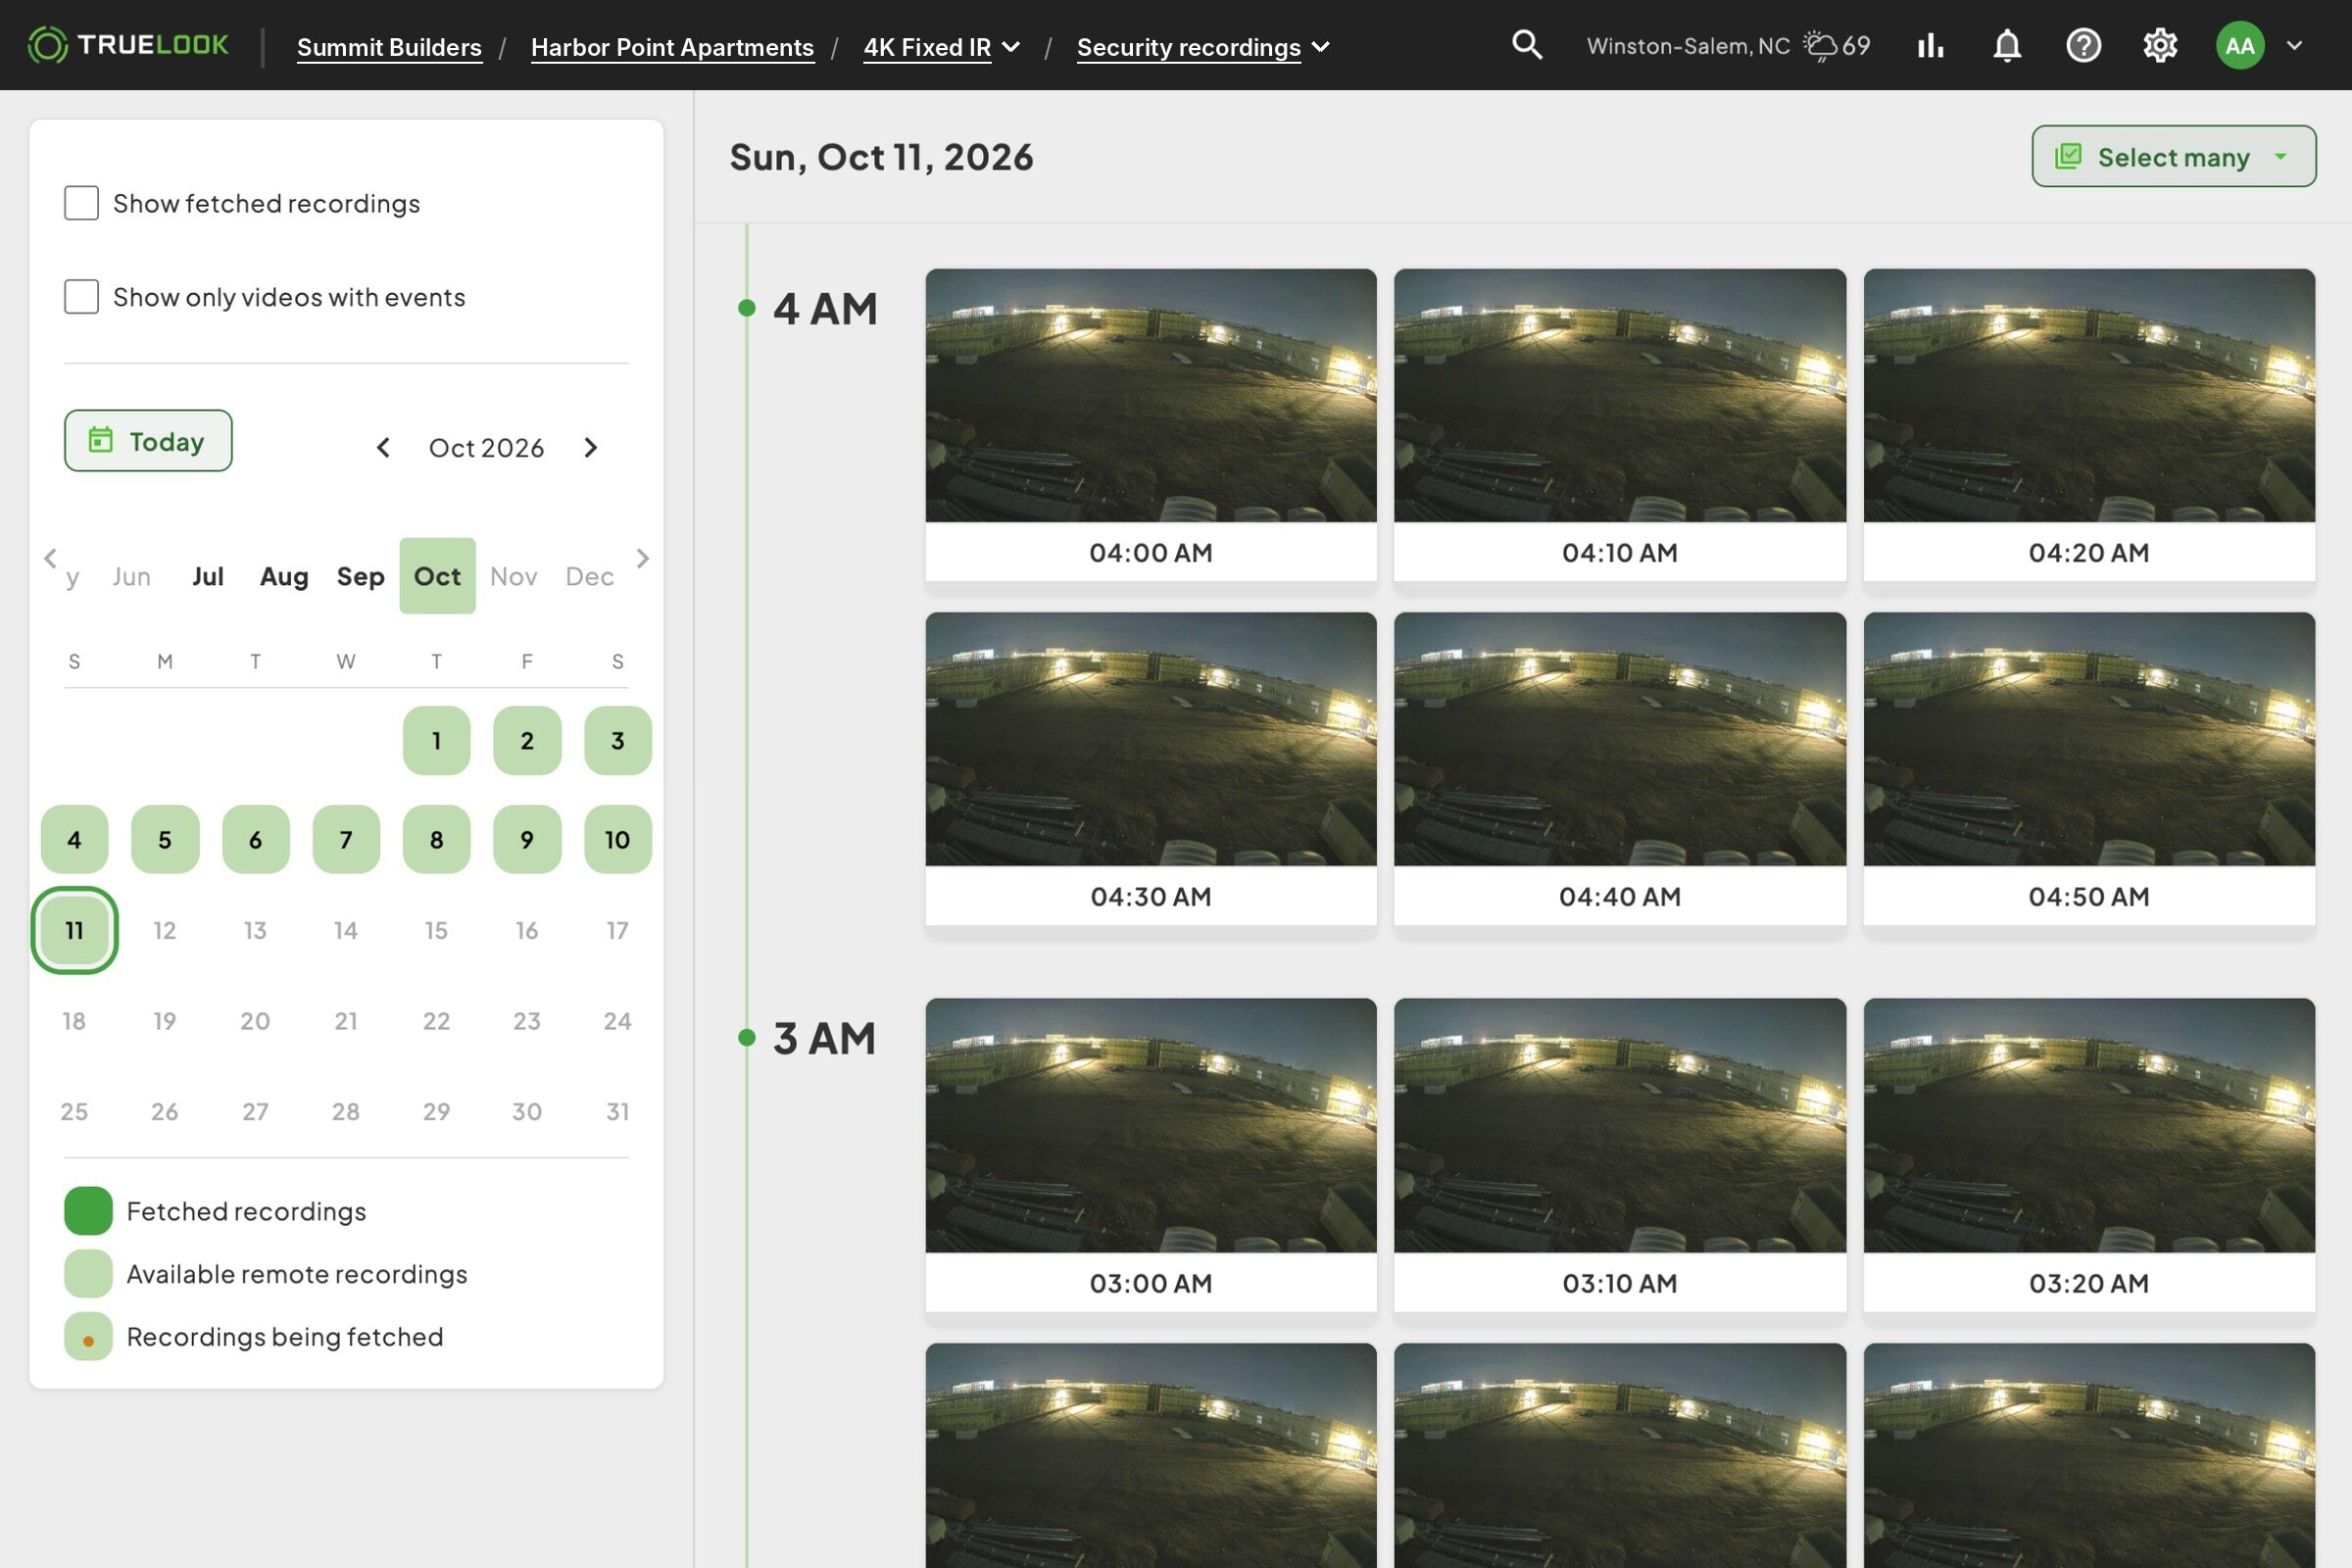Select Dec in the month strip
The width and height of the screenshot is (2352, 1568).
coord(590,576)
